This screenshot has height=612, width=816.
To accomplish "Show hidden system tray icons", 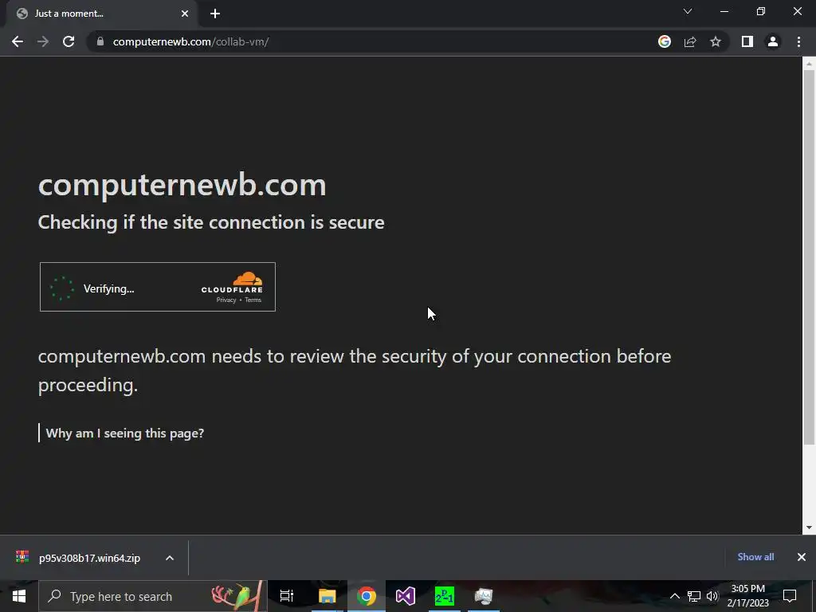I will tap(674, 596).
